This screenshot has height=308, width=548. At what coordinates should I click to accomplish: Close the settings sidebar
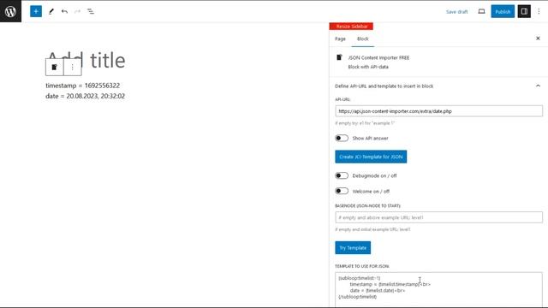[538, 38]
